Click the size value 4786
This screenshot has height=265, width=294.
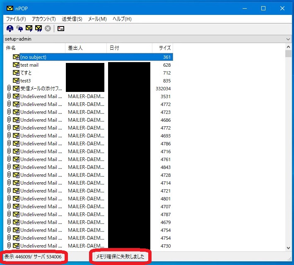(166, 144)
